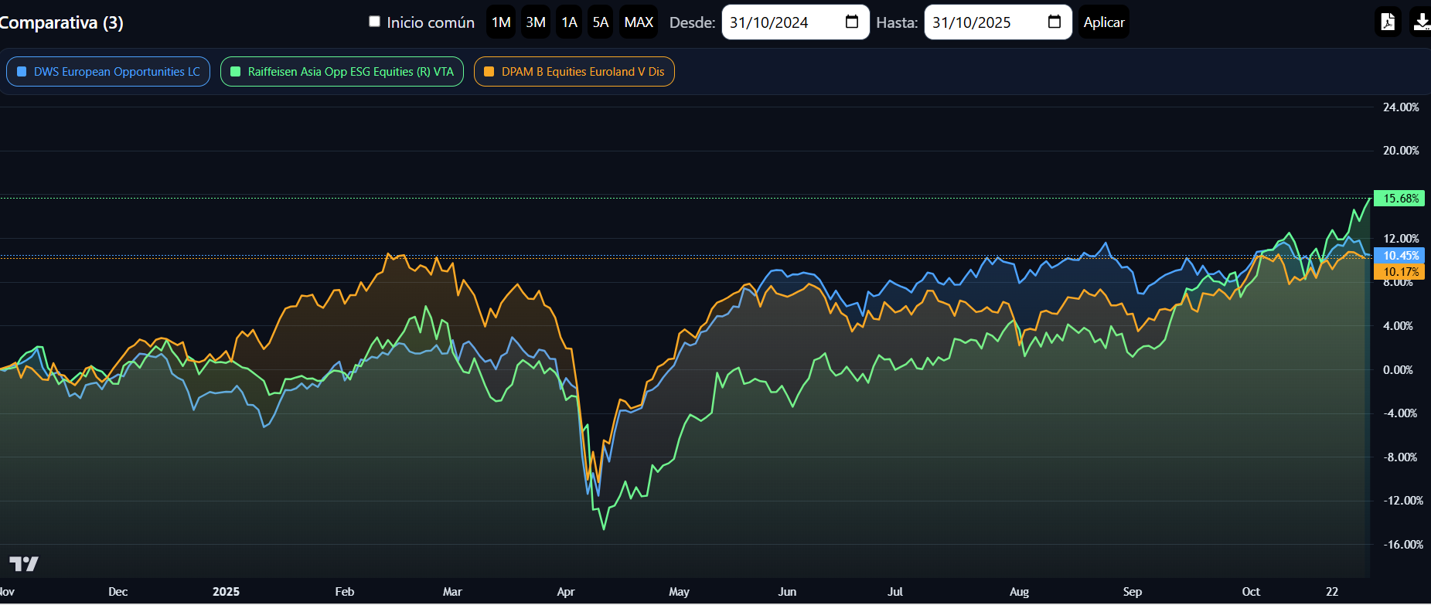
Task: Click the Sep label on time axis
Action: click(1133, 592)
